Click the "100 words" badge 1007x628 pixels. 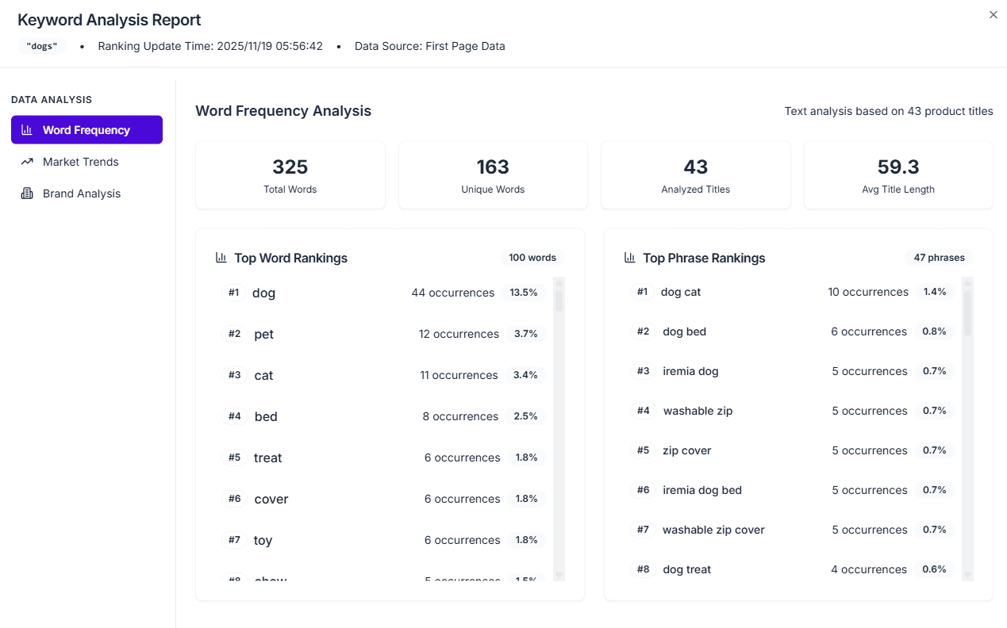pyautogui.click(x=532, y=258)
